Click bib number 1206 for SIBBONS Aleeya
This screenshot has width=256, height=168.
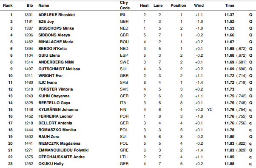click(28, 35)
